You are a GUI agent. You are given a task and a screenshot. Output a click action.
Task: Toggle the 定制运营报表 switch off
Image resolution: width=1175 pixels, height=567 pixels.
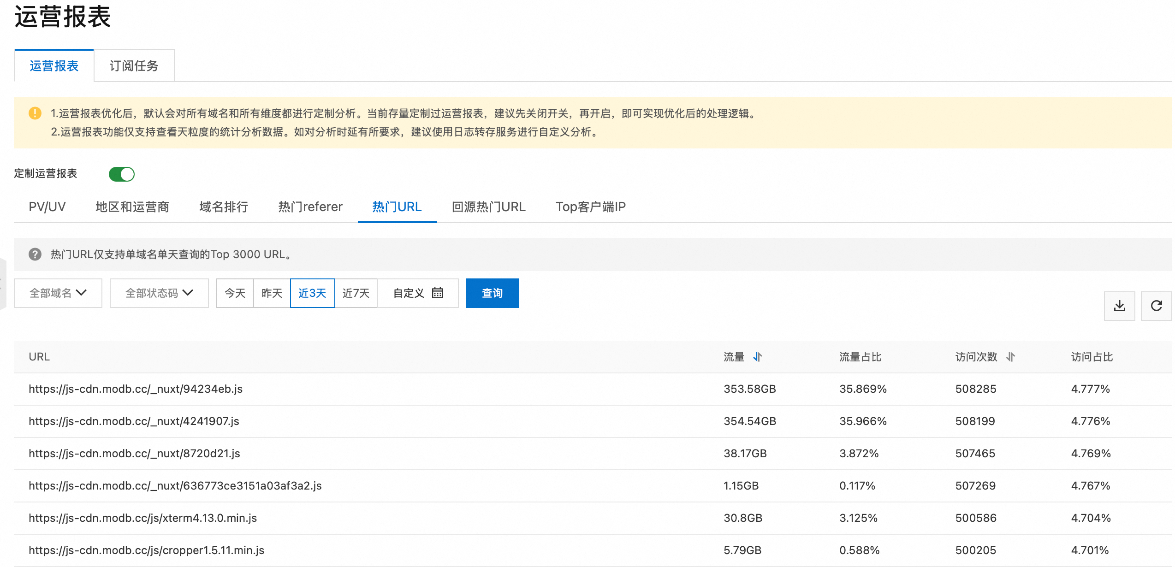pos(122,174)
